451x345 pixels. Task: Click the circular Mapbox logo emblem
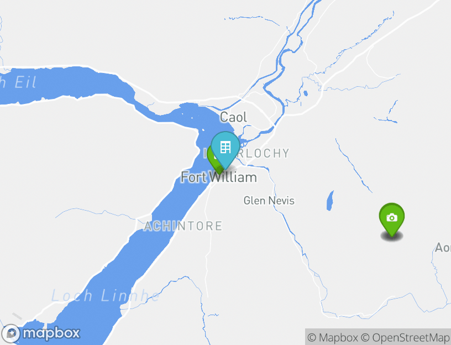(11, 334)
